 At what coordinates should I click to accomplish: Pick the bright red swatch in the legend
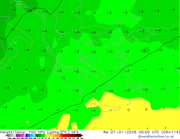pos(62,135)
